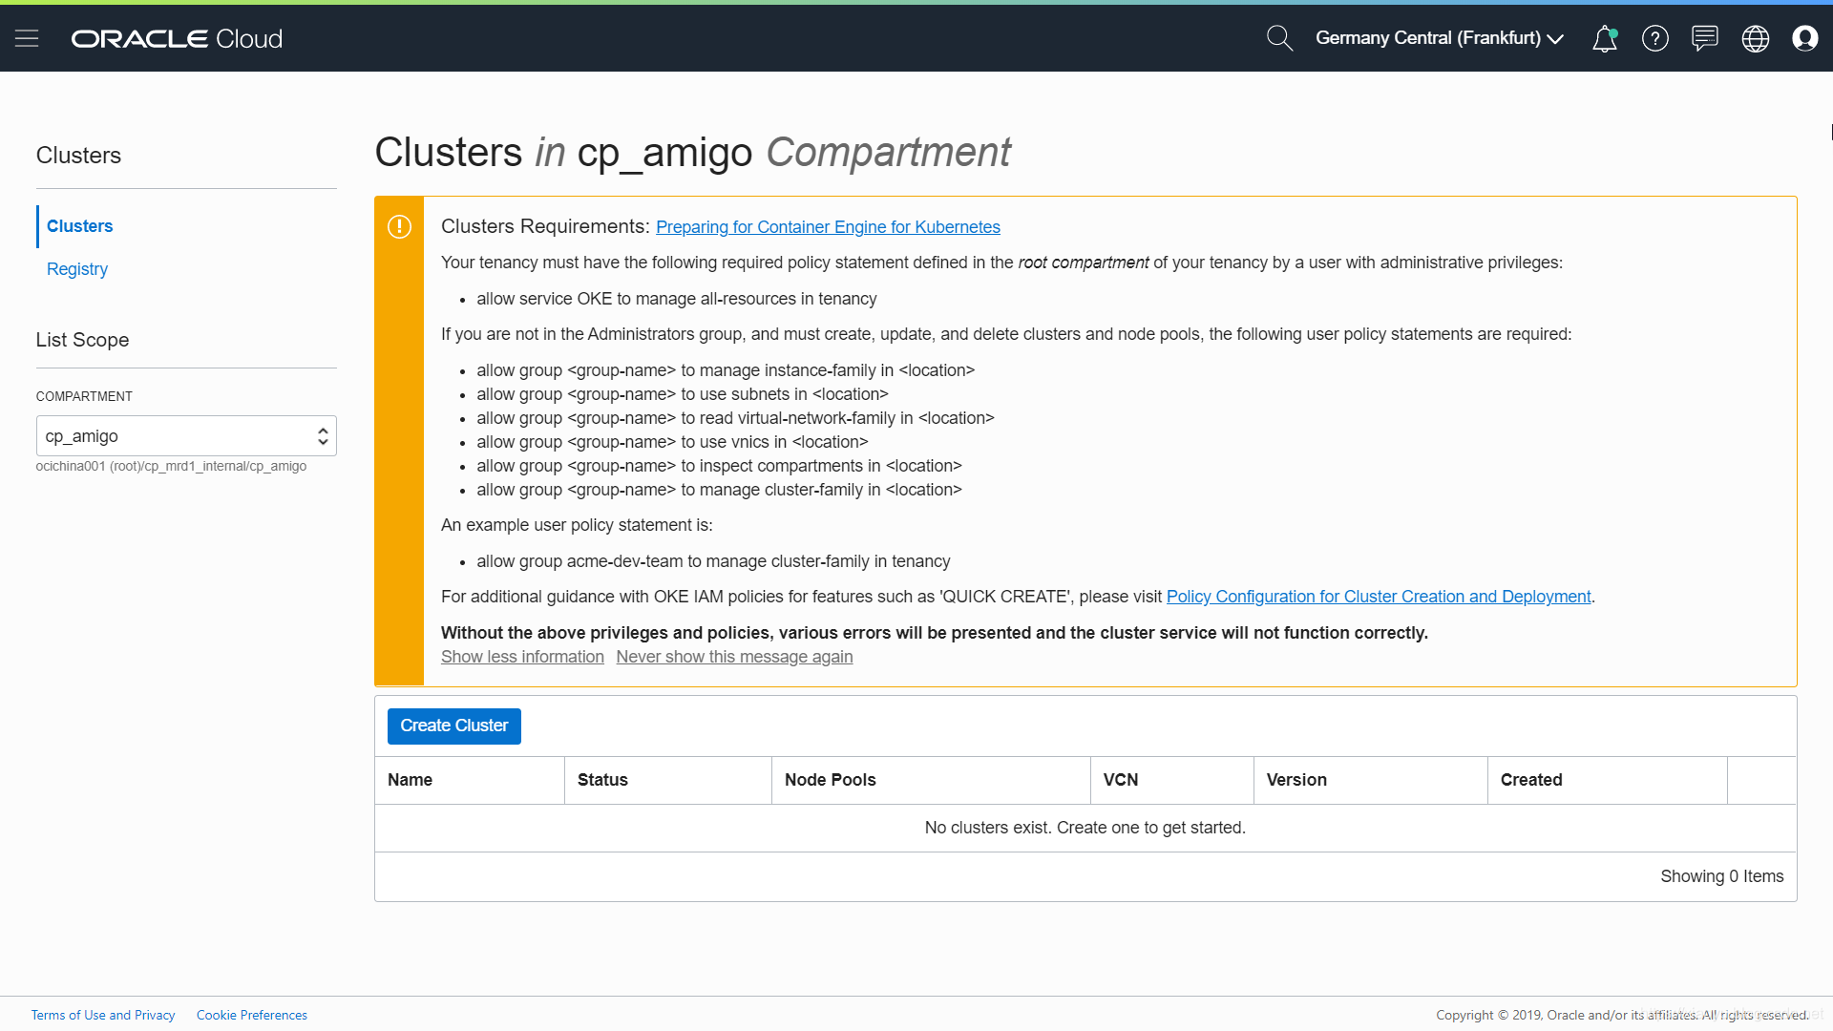This screenshot has width=1833, height=1031.
Task: Select Clusters in the sidebar
Action: [80, 226]
